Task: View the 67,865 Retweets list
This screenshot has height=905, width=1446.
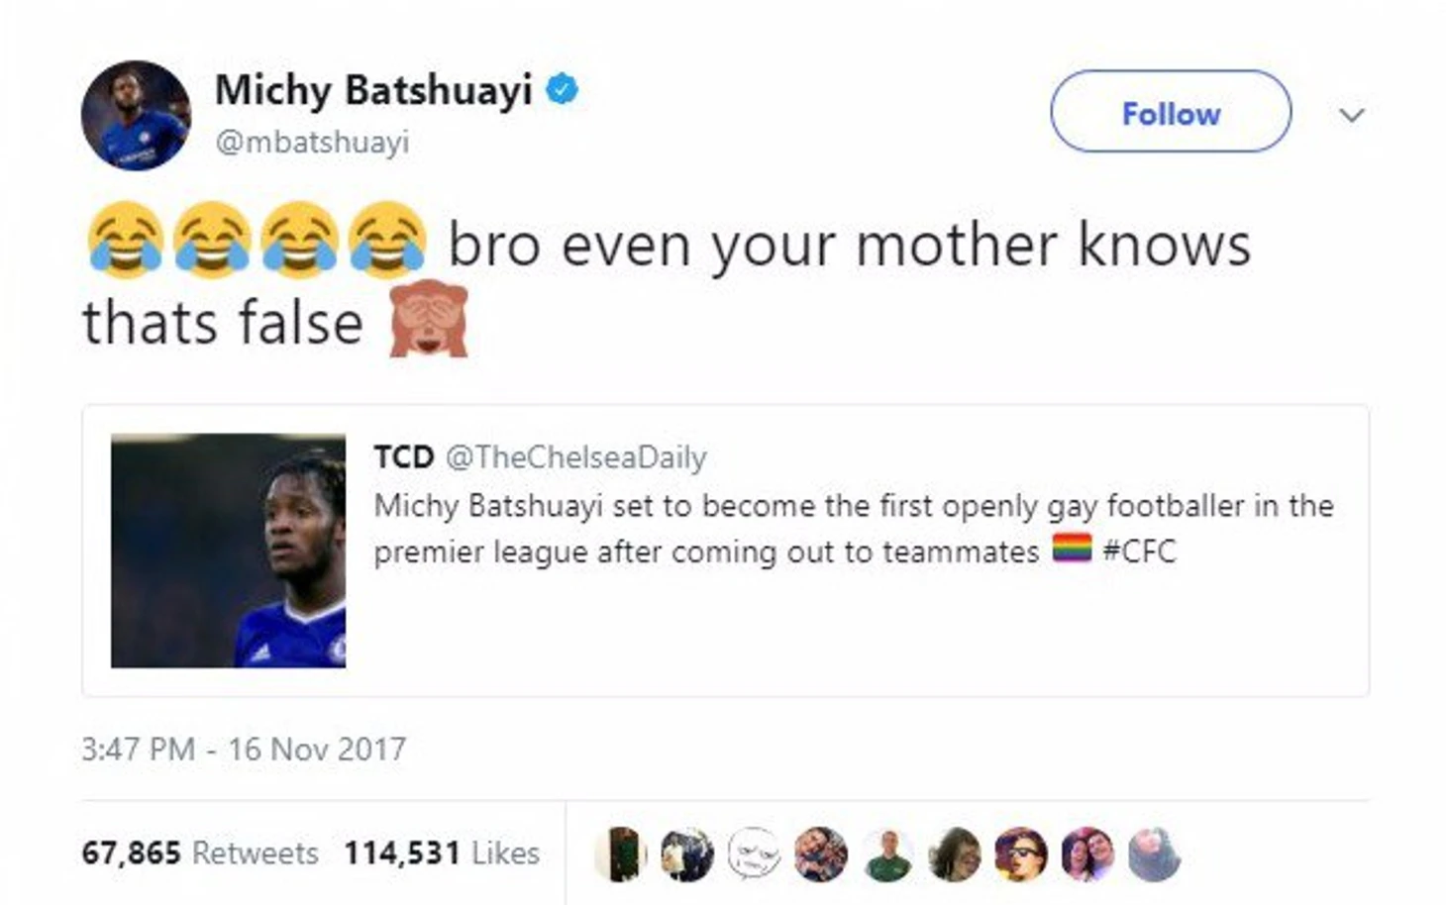Action: pos(200,853)
